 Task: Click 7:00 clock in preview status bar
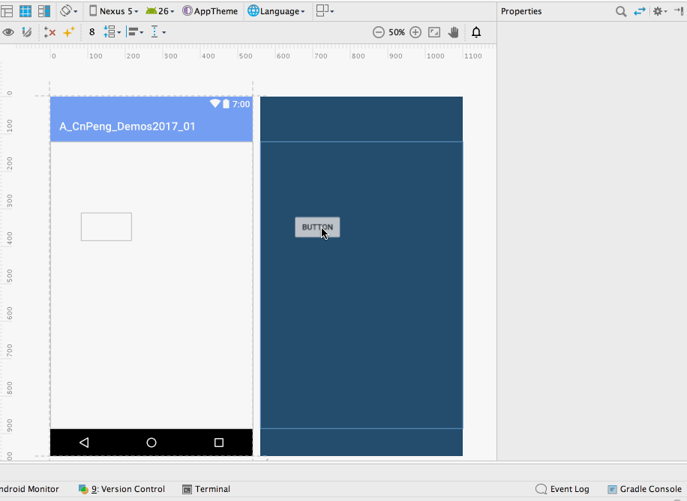[x=241, y=104]
